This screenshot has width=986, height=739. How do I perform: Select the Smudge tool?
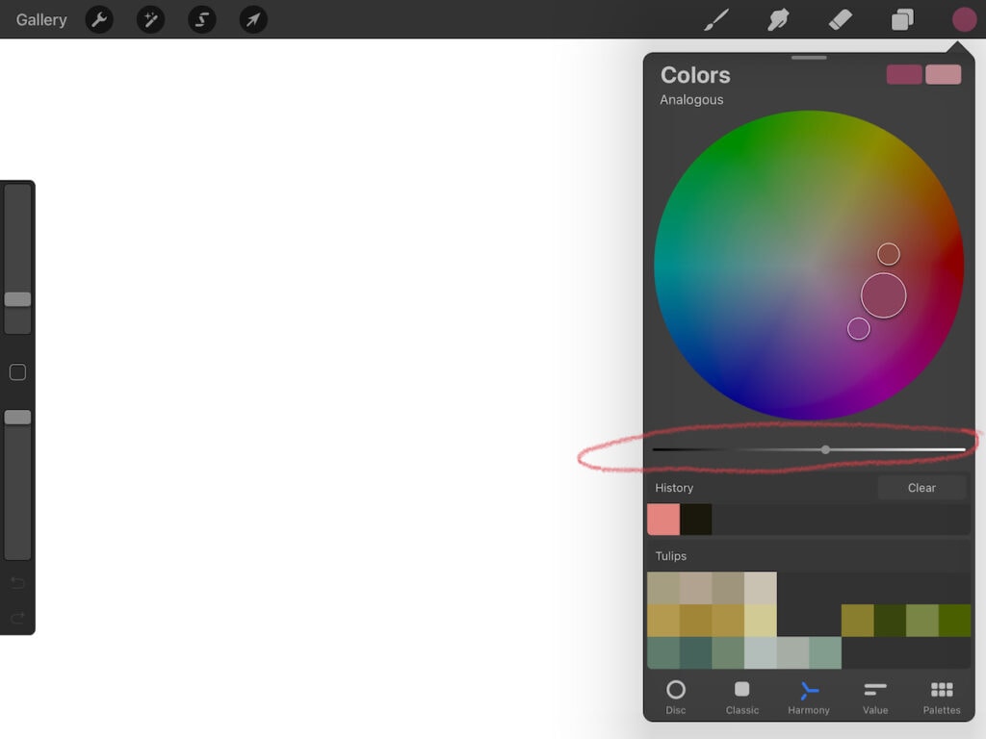pyautogui.click(x=778, y=19)
